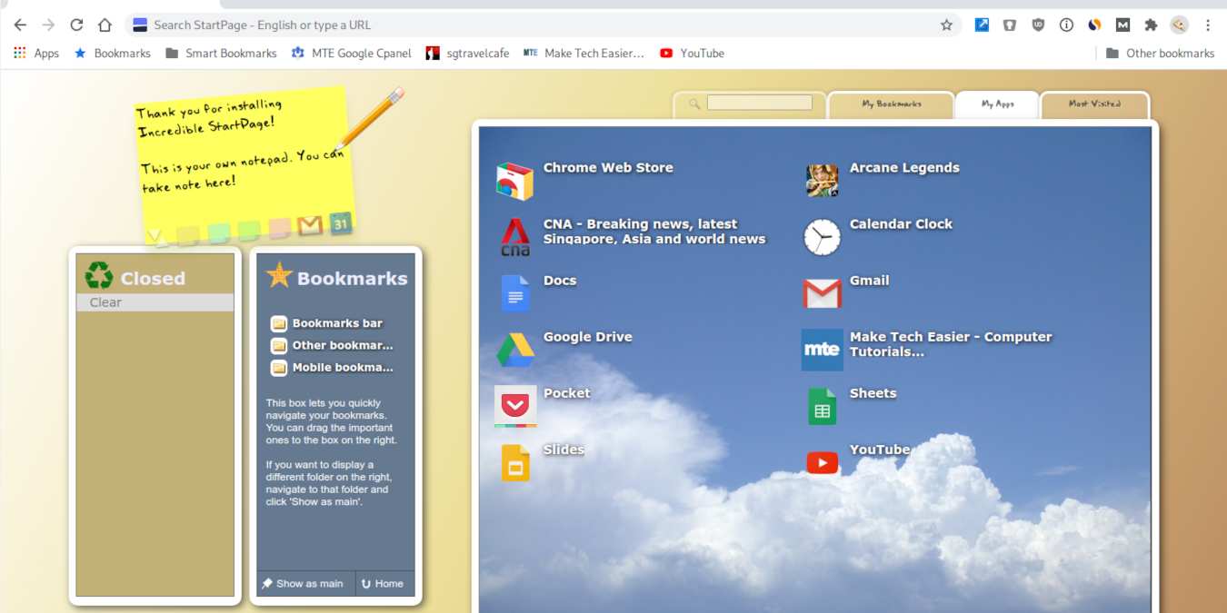Open the Docs app
Screen dimensions: 1227x613
pos(514,292)
